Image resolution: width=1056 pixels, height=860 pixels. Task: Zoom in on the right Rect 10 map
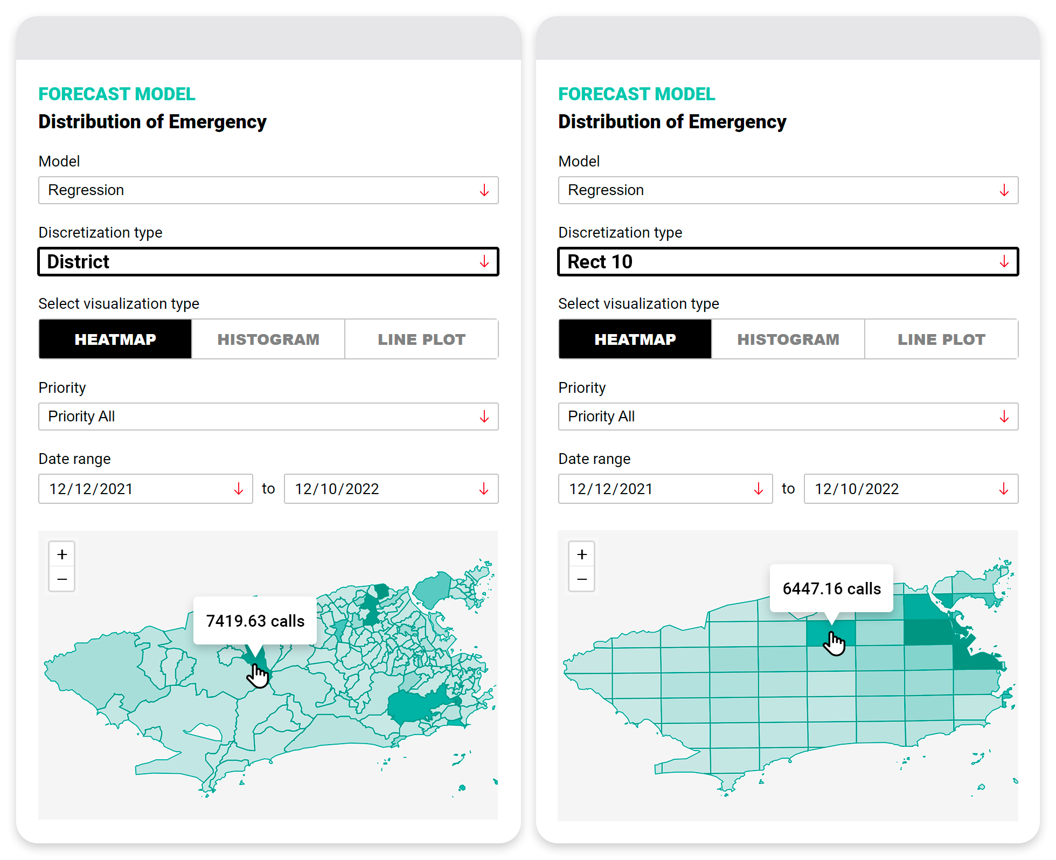tap(582, 554)
